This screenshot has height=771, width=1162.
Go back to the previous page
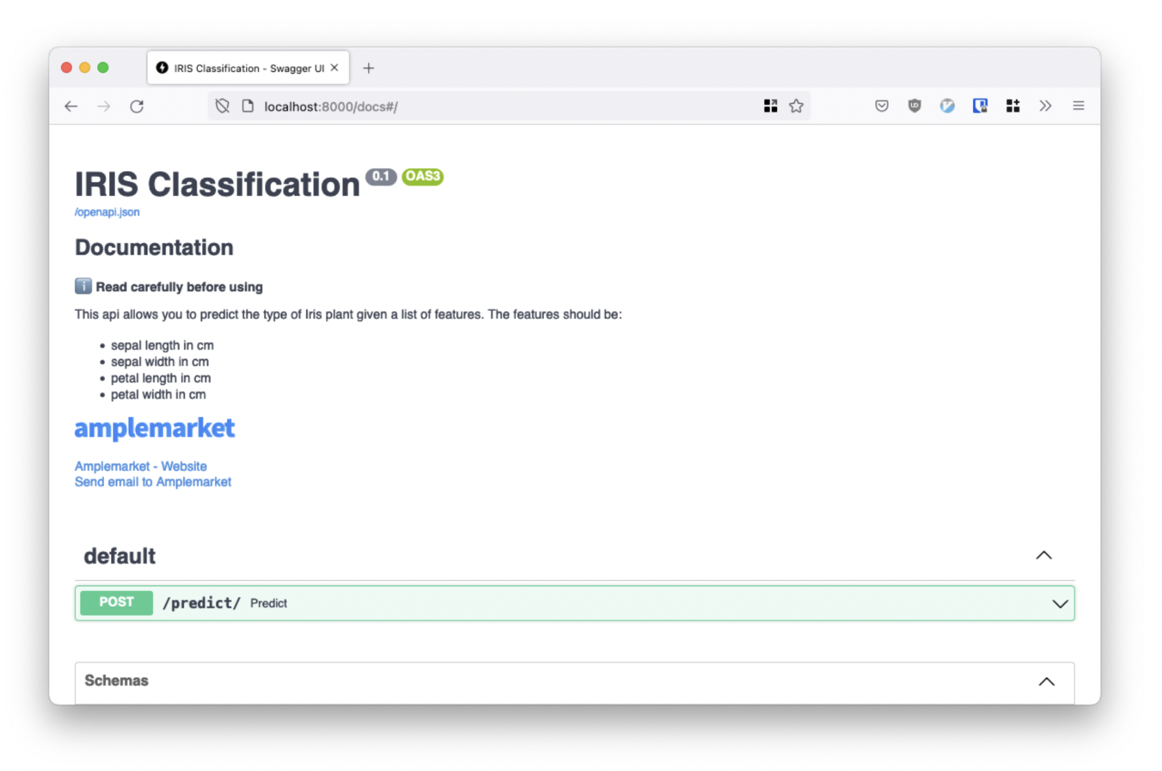(x=71, y=106)
